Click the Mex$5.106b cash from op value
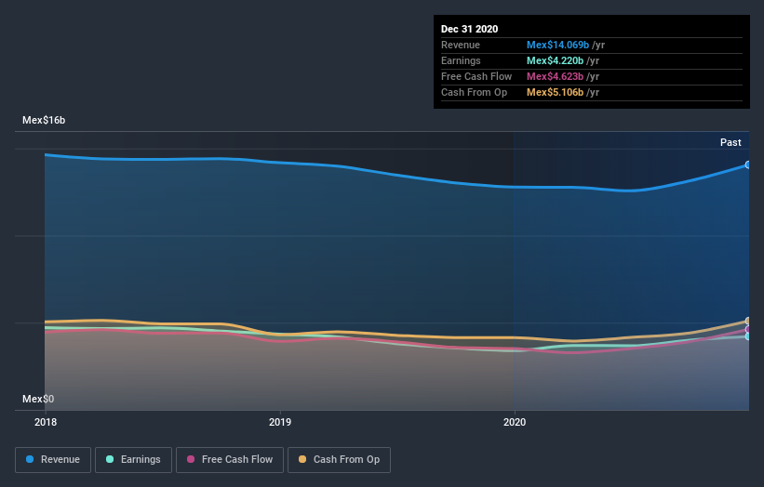 (x=555, y=92)
